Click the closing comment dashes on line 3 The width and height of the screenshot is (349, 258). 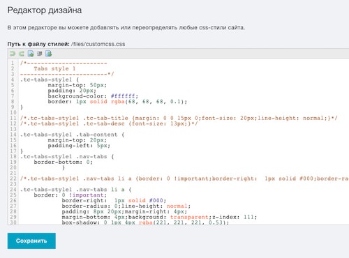coord(67,74)
